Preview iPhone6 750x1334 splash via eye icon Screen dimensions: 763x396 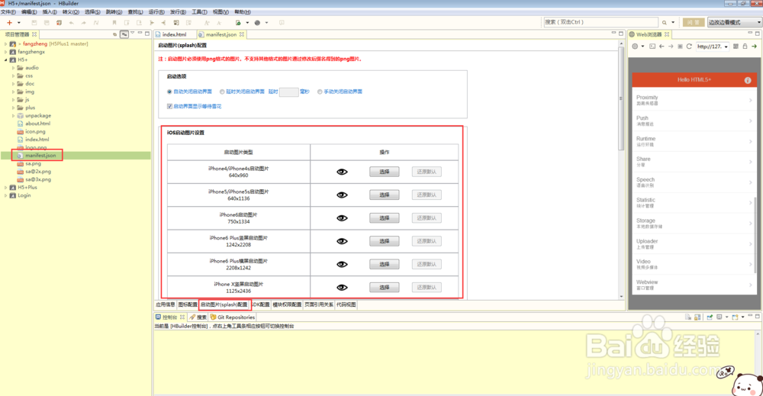pyautogui.click(x=342, y=218)
